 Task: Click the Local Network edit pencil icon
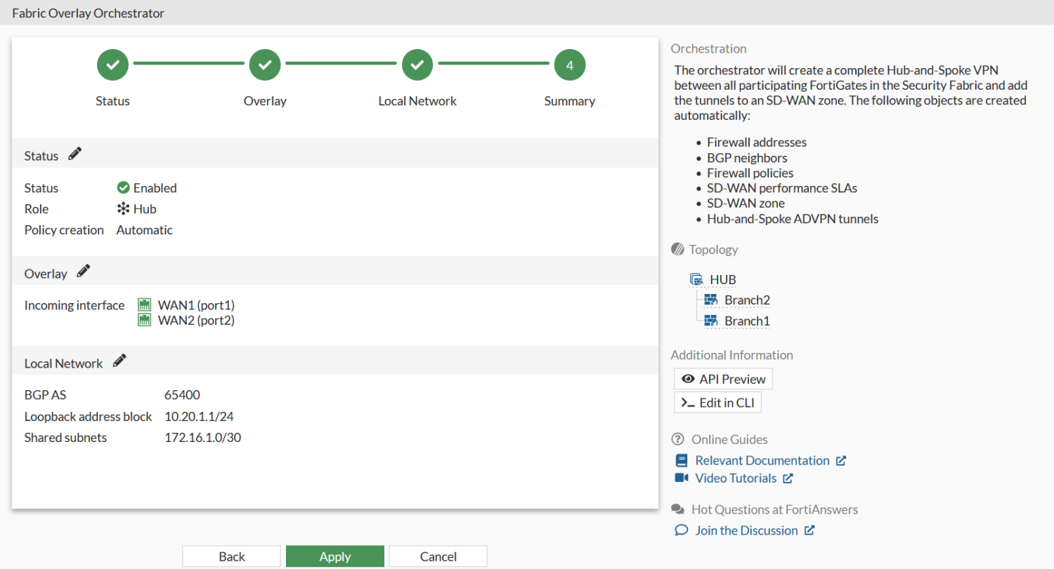[119, 362]
